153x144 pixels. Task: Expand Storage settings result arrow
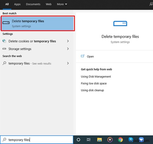(68, 49)
